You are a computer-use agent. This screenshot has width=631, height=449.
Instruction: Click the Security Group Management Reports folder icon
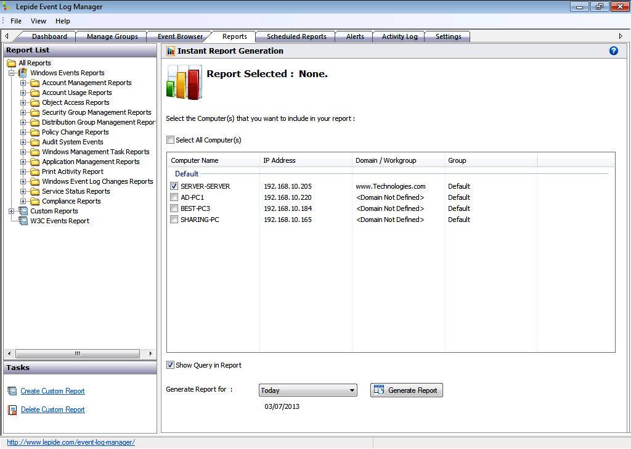click(x=35, y=112)
